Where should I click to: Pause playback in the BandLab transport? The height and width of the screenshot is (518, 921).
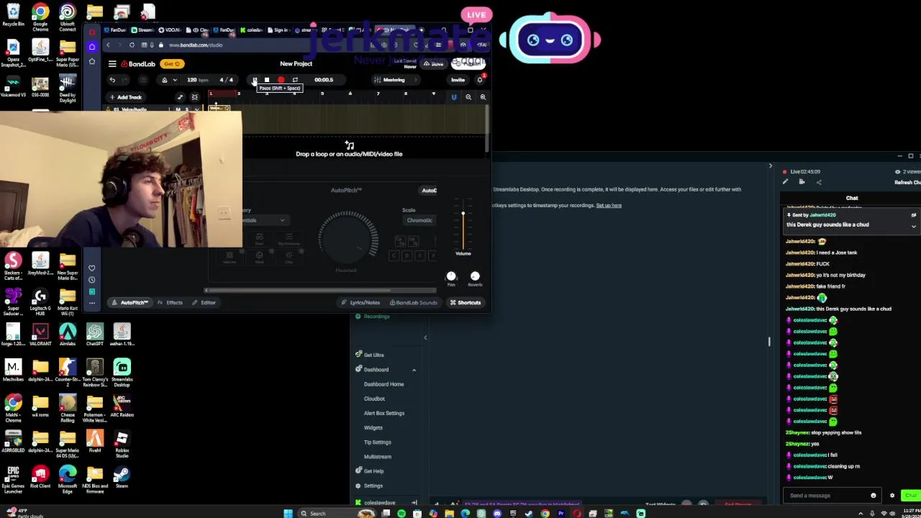(x=254, y=80)
